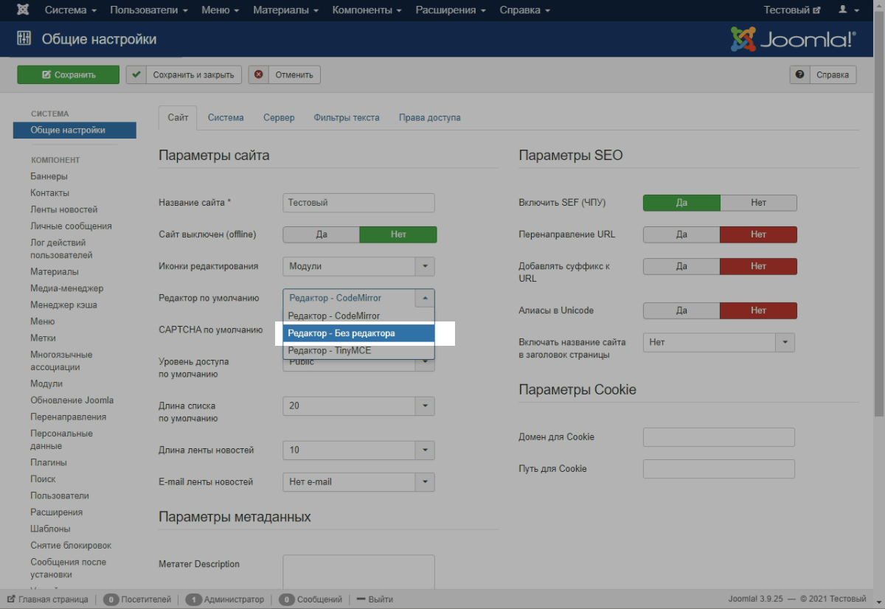Click the Домен для Cookie input field

click(718, 437)
